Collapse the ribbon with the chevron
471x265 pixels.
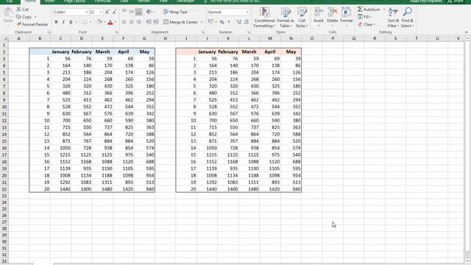(466, 32)
